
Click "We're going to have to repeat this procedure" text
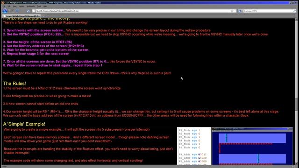87,73
